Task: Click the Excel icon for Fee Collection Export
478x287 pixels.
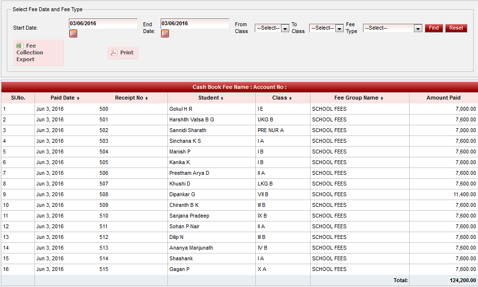Action: 19,46
